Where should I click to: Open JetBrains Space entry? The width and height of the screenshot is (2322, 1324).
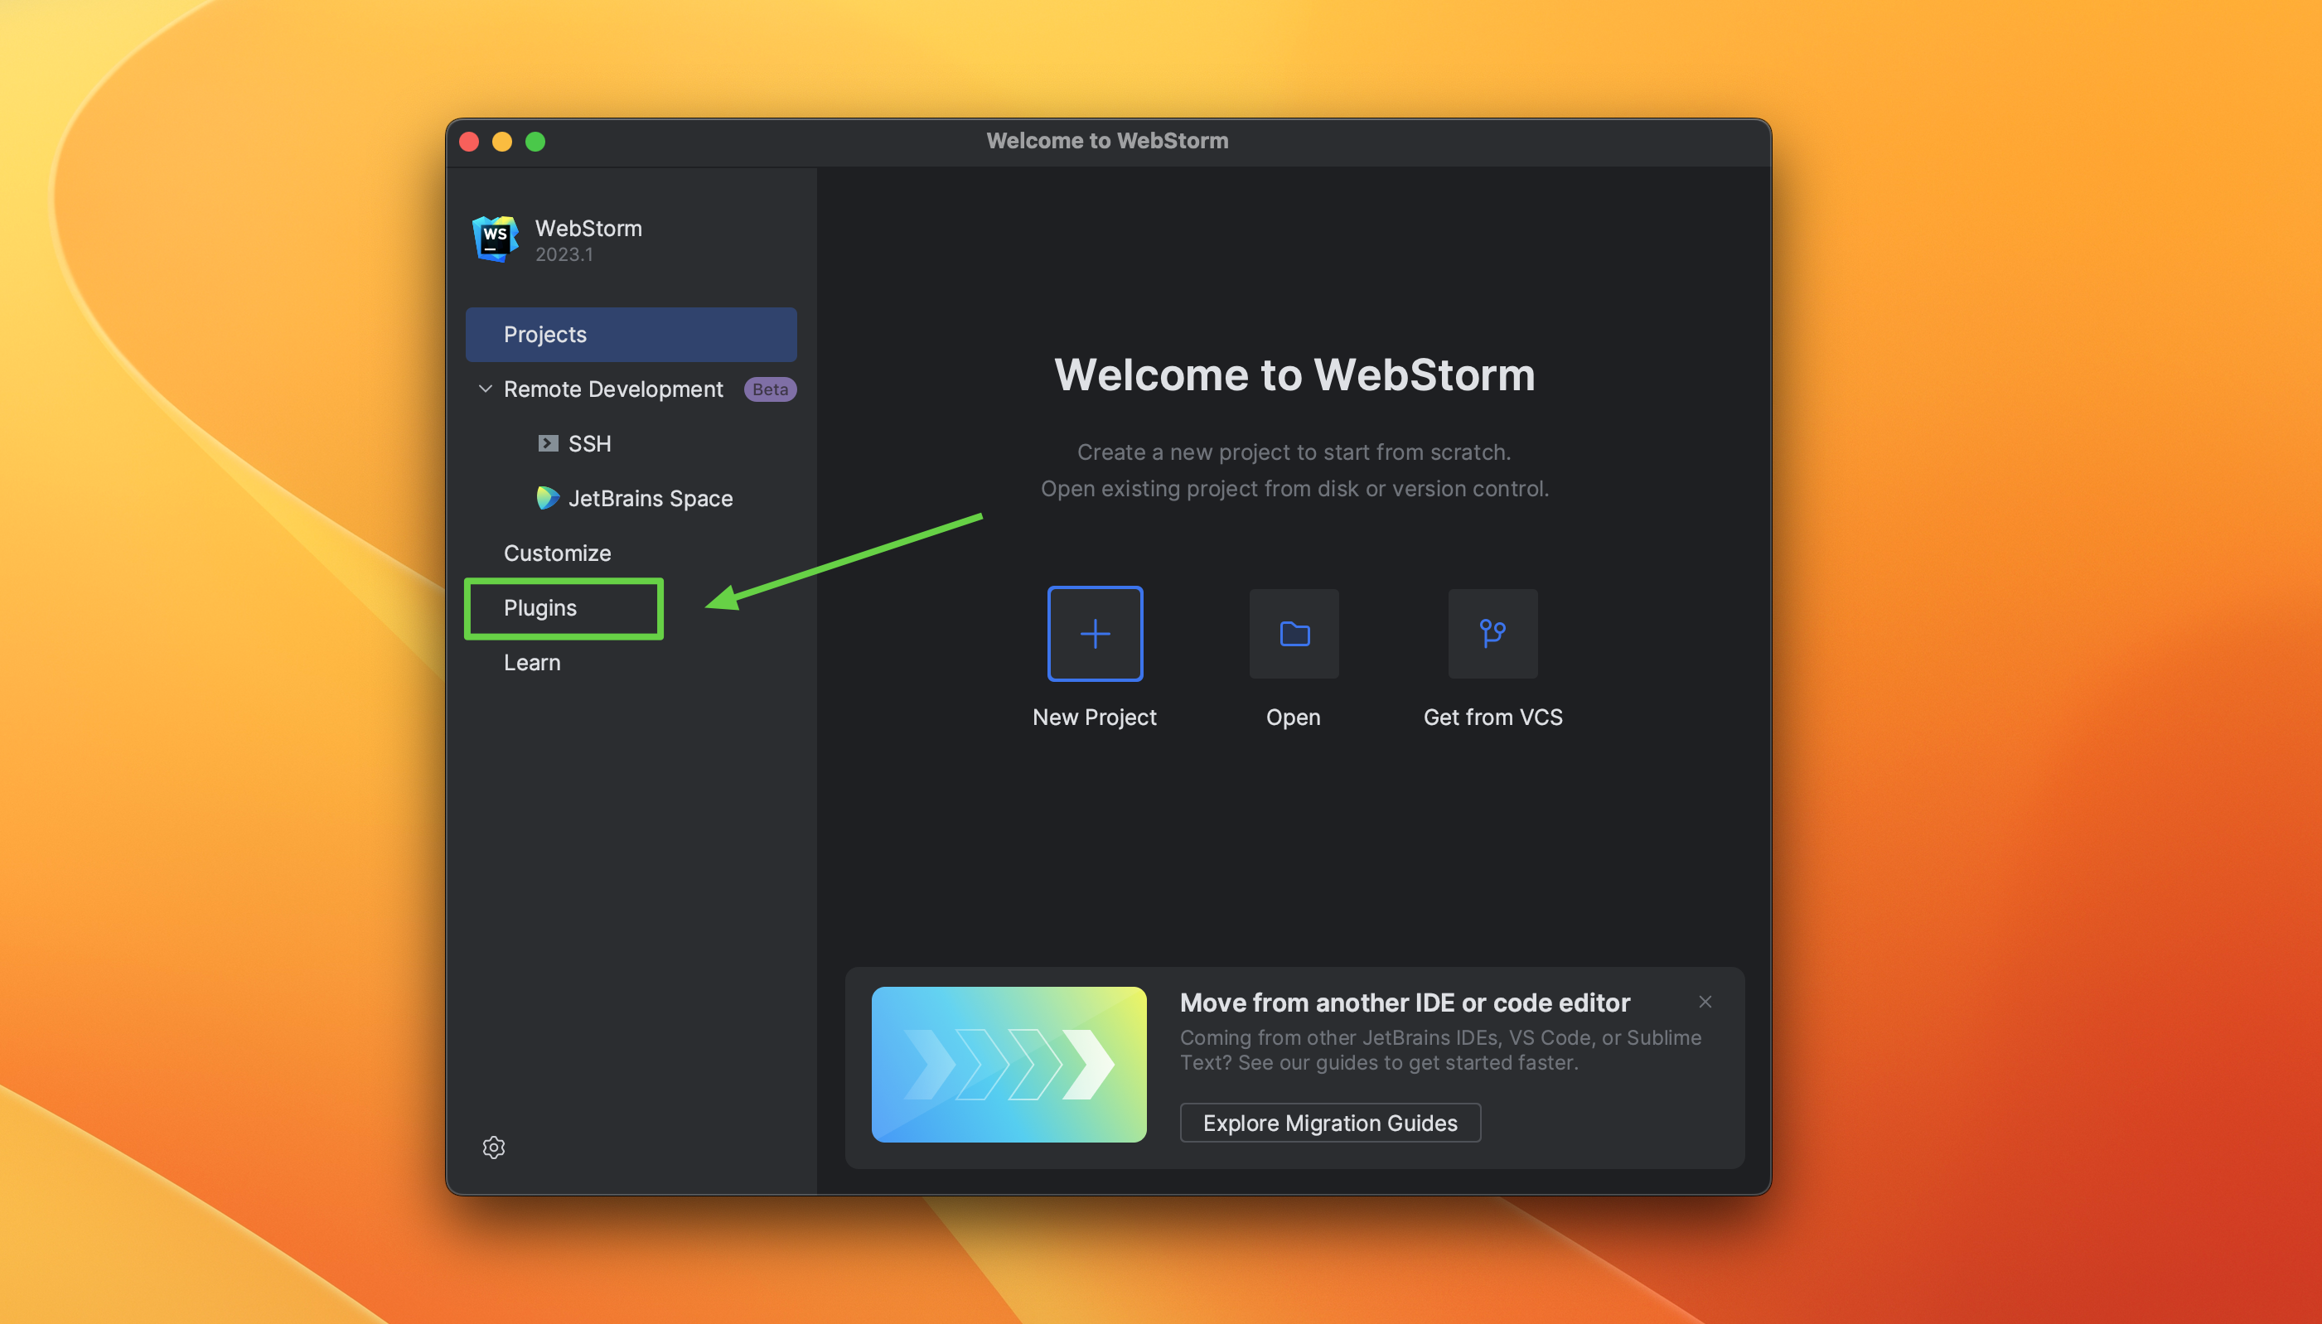pyautogui.click(x=651, y=498)
